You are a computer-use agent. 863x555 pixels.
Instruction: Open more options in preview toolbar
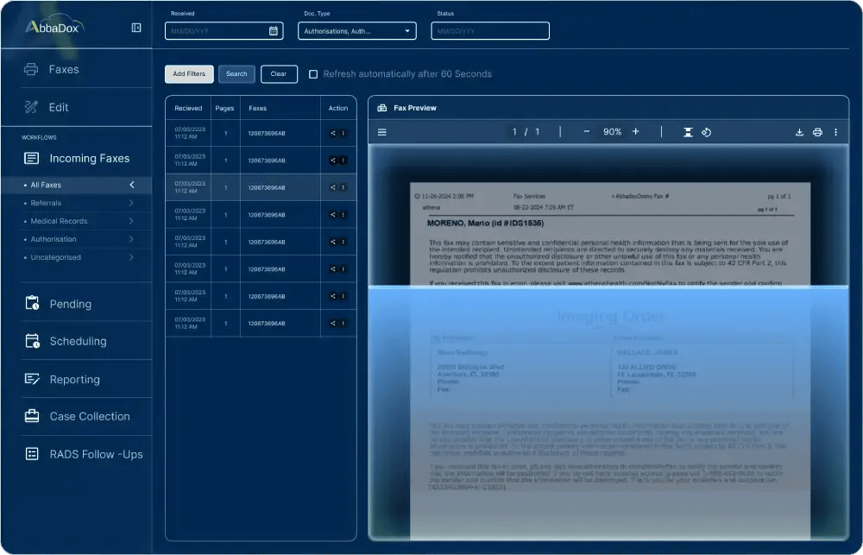[x=835, y=132]
